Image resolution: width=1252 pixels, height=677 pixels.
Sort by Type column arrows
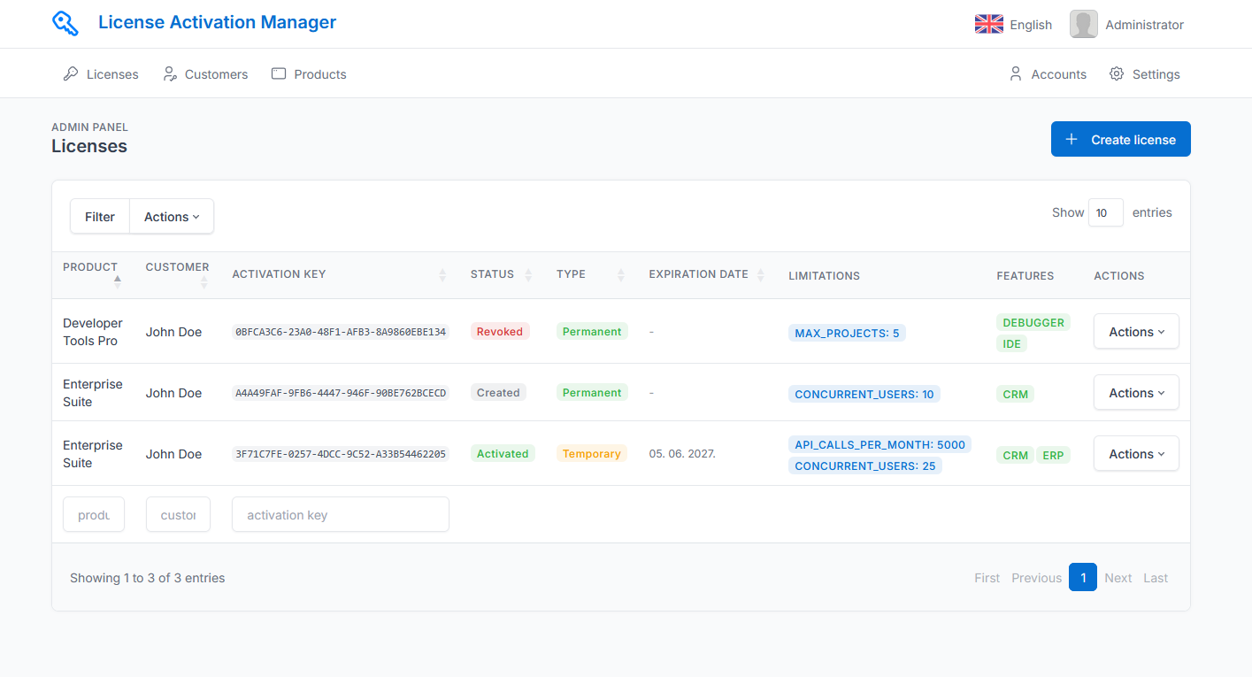click(x=621, y=275)
